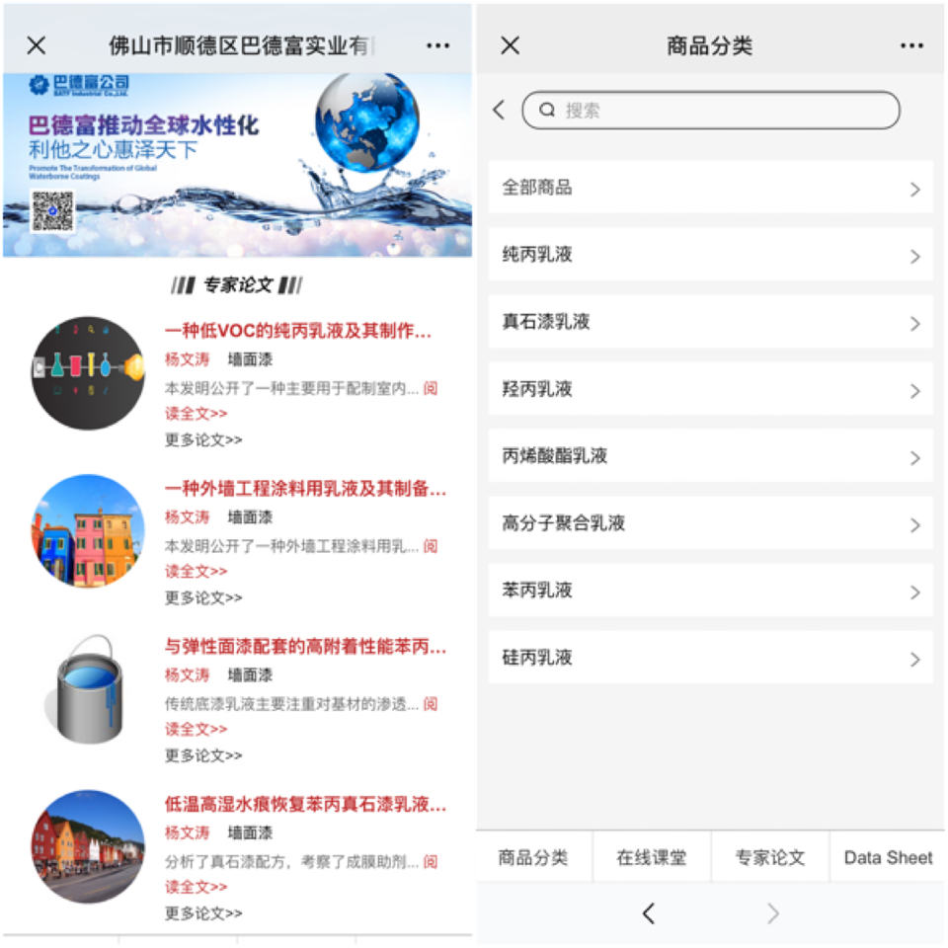Open the article 一种低VOC的纯丙乳液及其制作...
Screen dimensions: 948x948
[x=298, y=331]
